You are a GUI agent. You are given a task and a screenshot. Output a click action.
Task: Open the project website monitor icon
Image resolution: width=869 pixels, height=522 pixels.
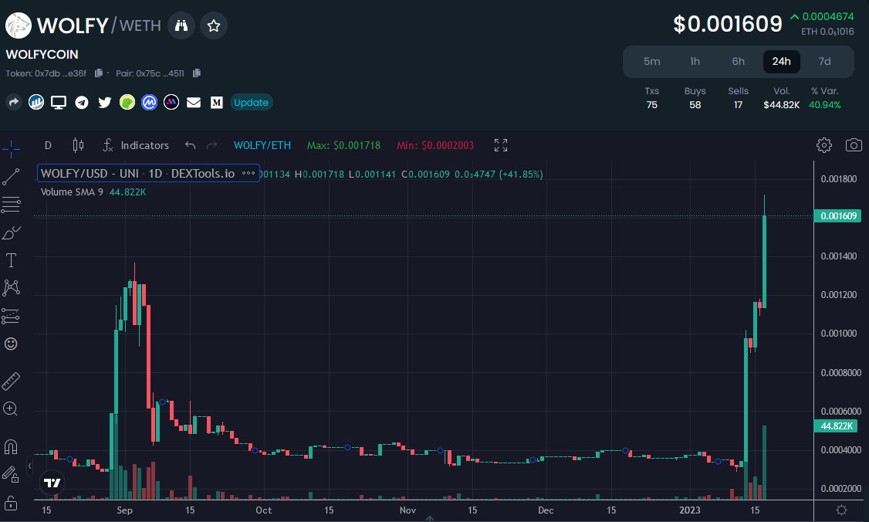[x=58, y=102]
